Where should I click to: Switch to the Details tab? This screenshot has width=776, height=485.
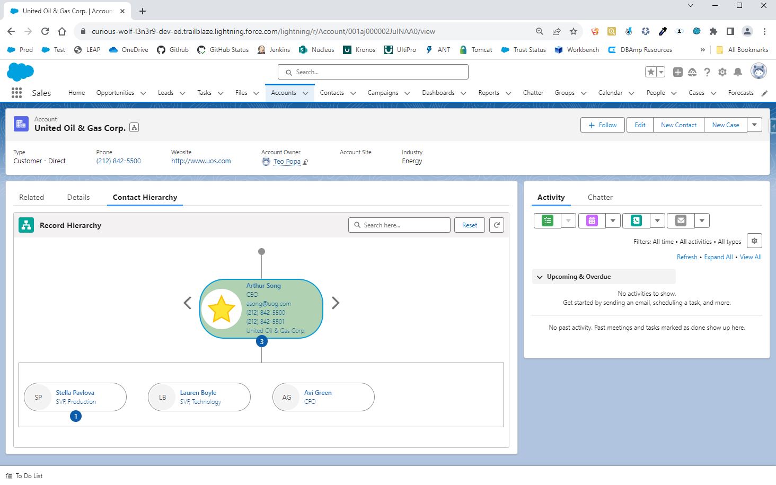tap(78, 197)
